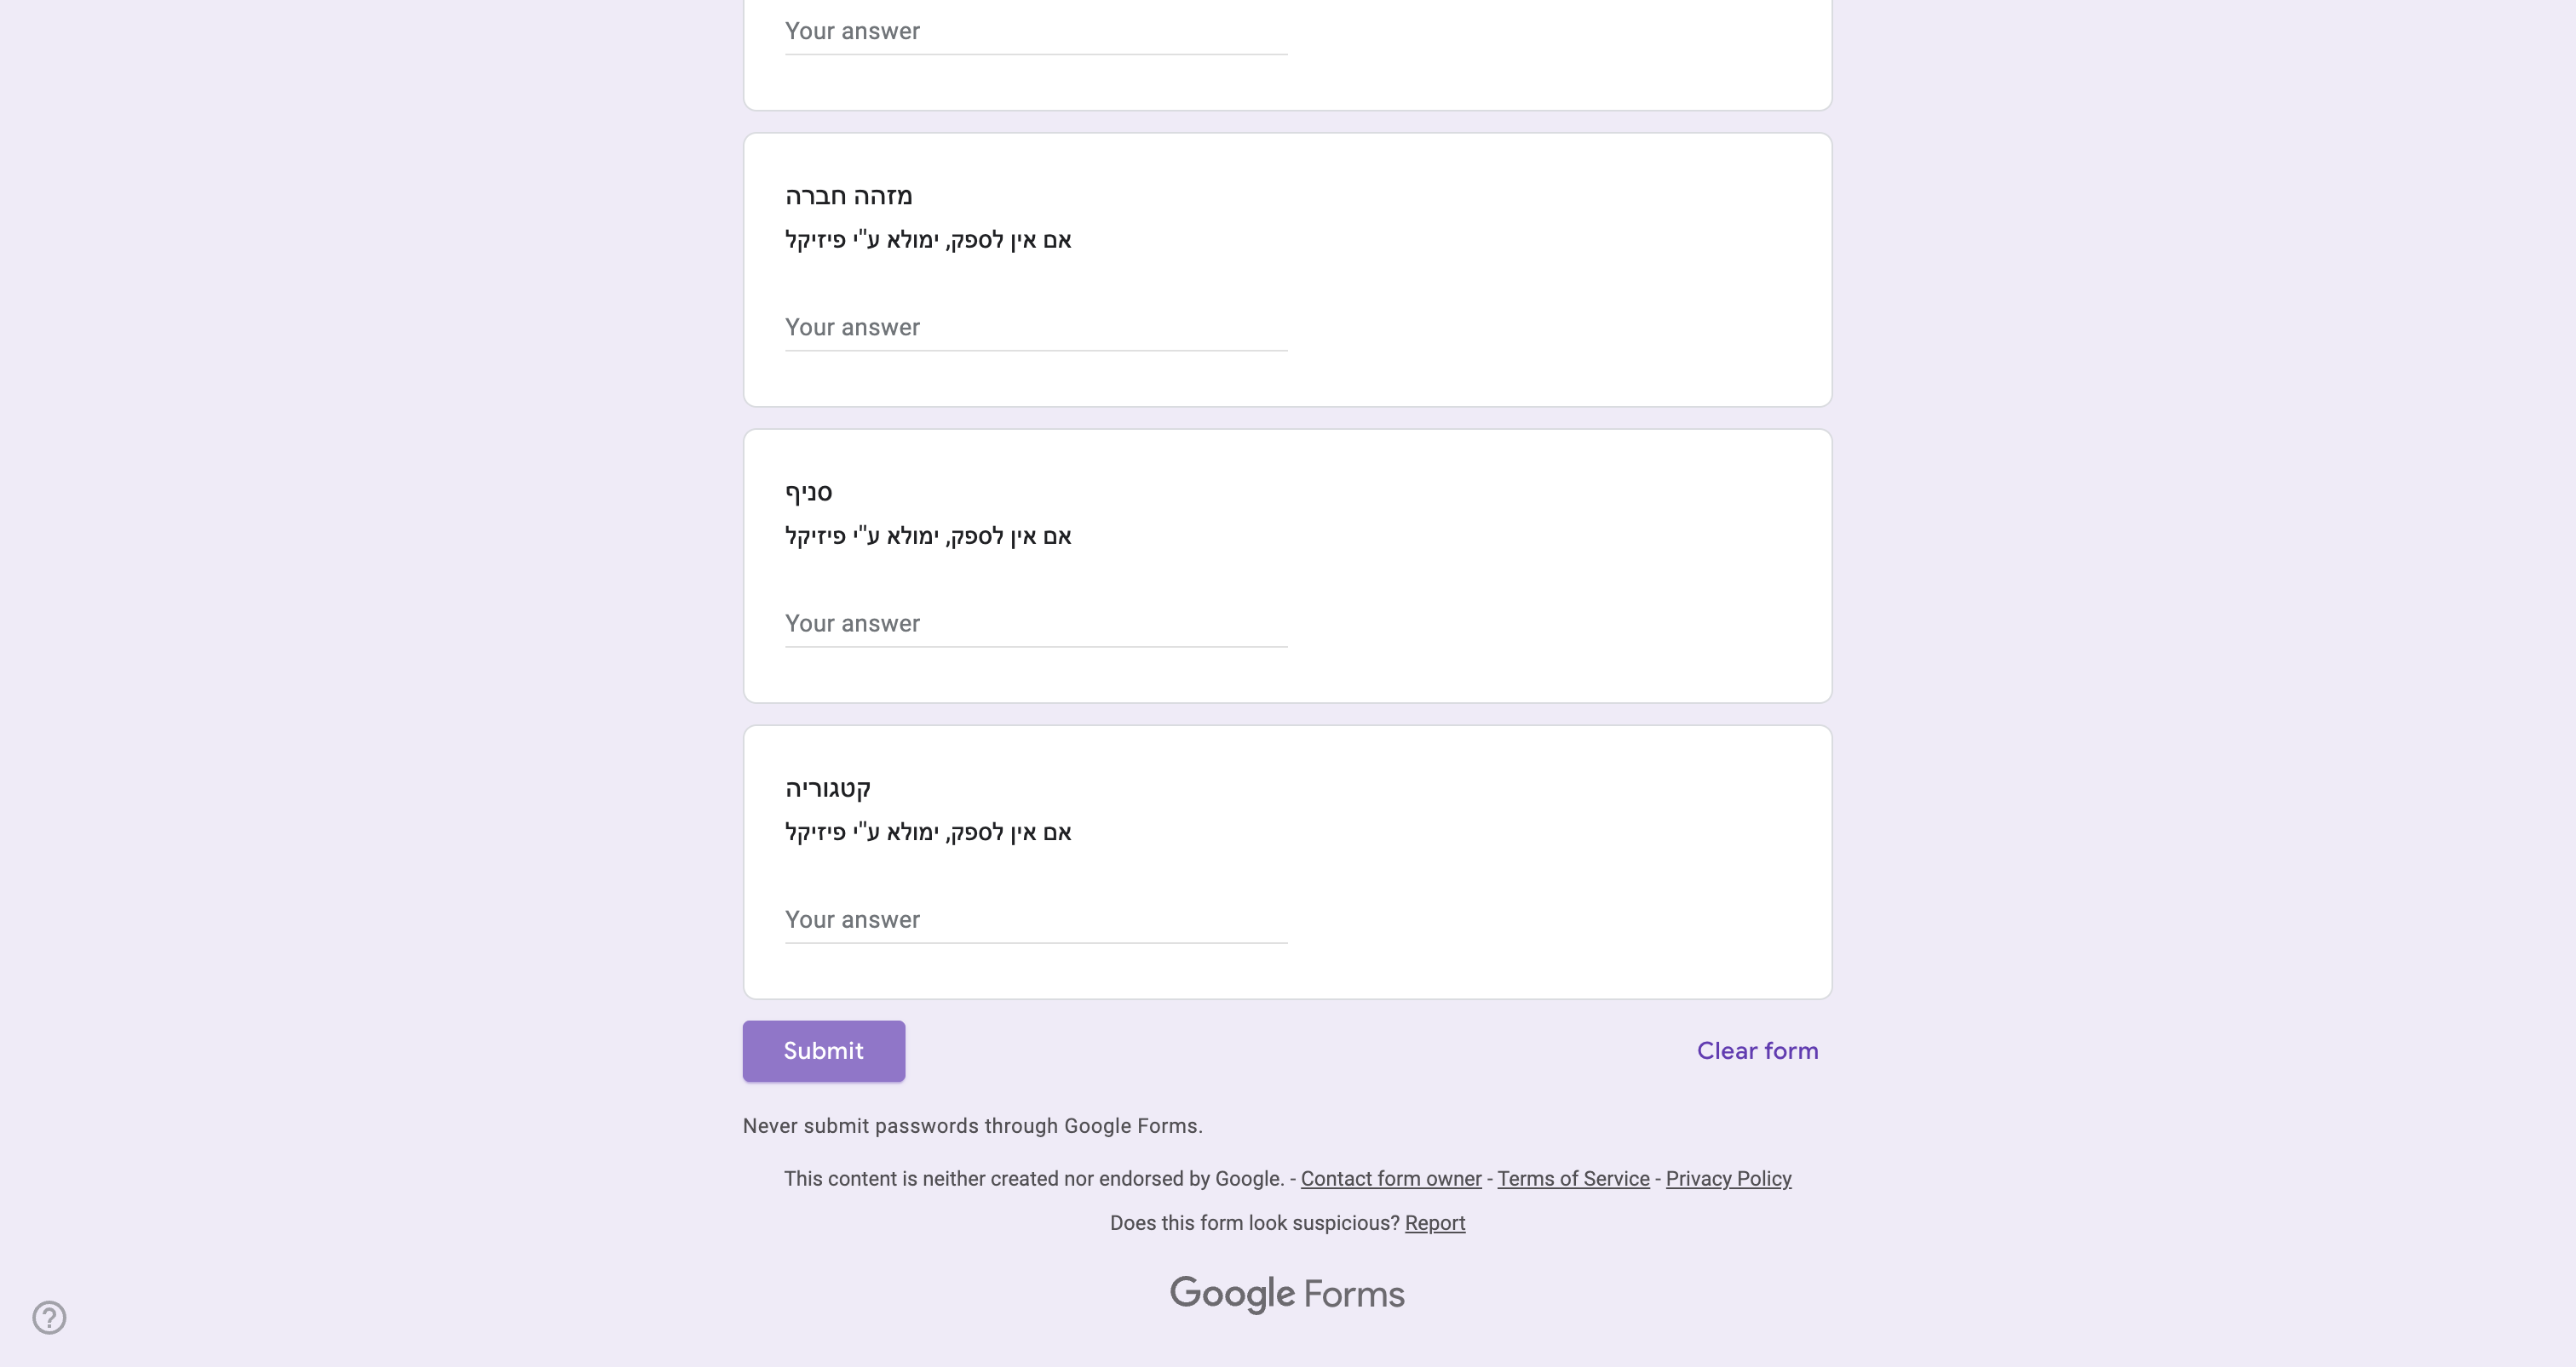The width and height of the screenshot is (2576, 1367).
Task: Report this form as suspicious
Action: [1435, 1223]
